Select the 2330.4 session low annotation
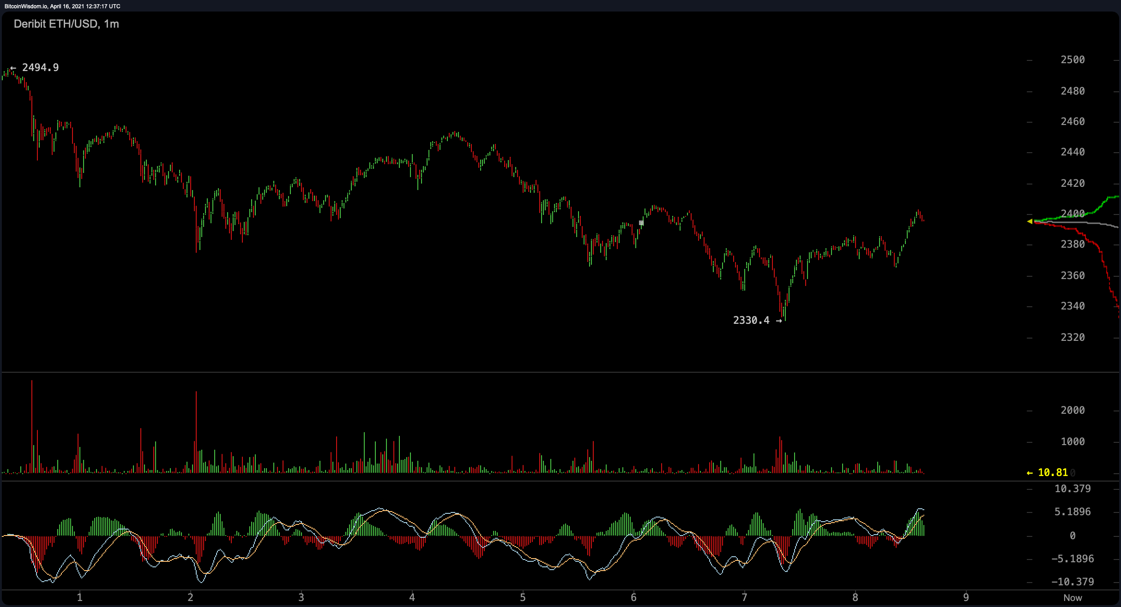 click(751, 320)
